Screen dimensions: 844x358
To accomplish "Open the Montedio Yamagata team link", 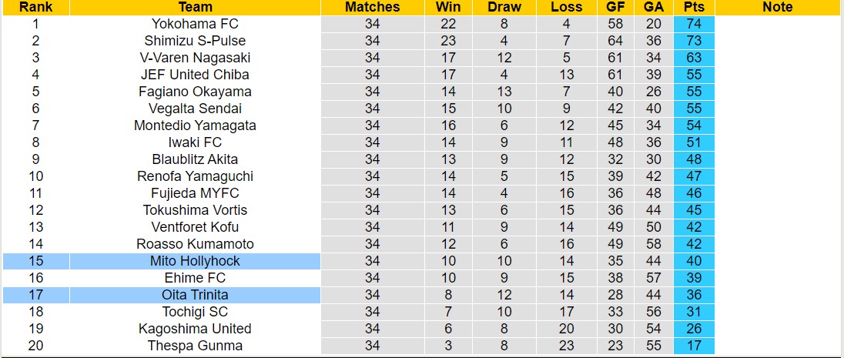I will (x=195, y=125).
